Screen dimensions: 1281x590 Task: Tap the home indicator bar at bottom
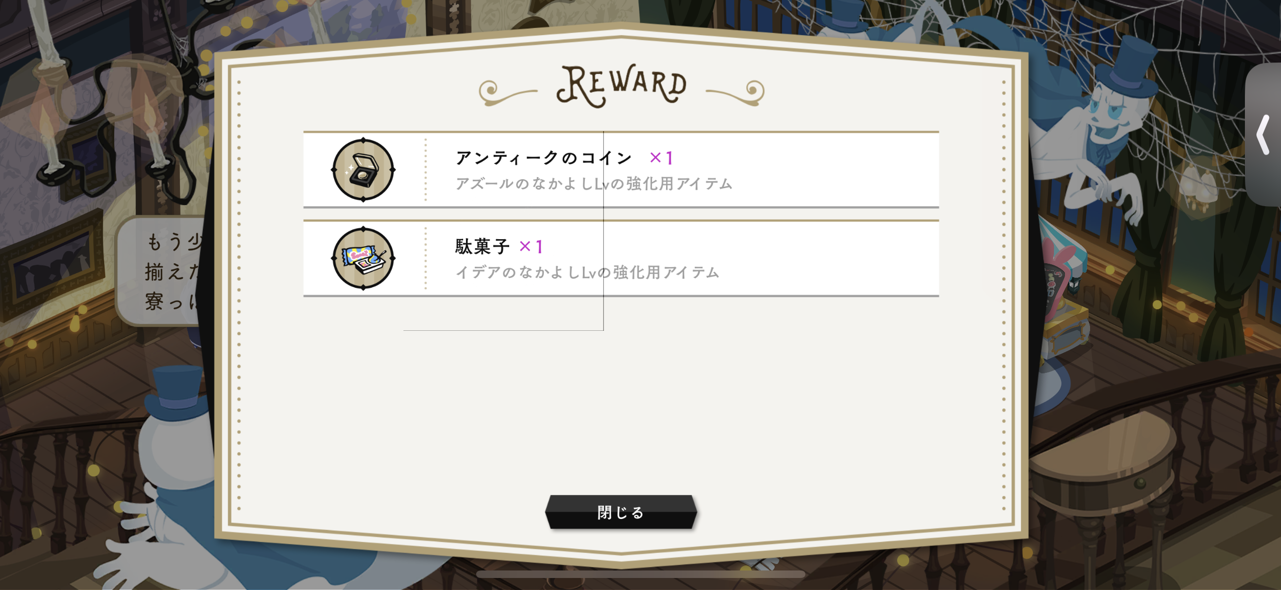640,574
